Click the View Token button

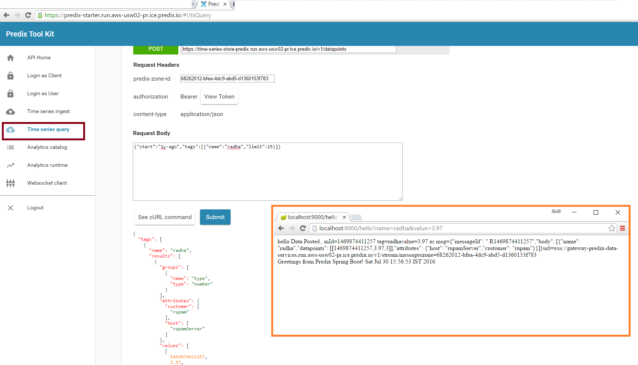click(219, 97)
